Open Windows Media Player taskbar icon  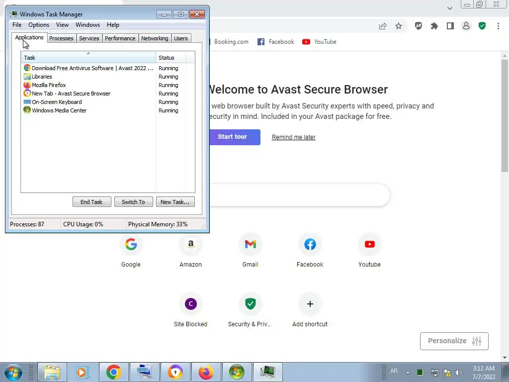click(x=82, y=372)
